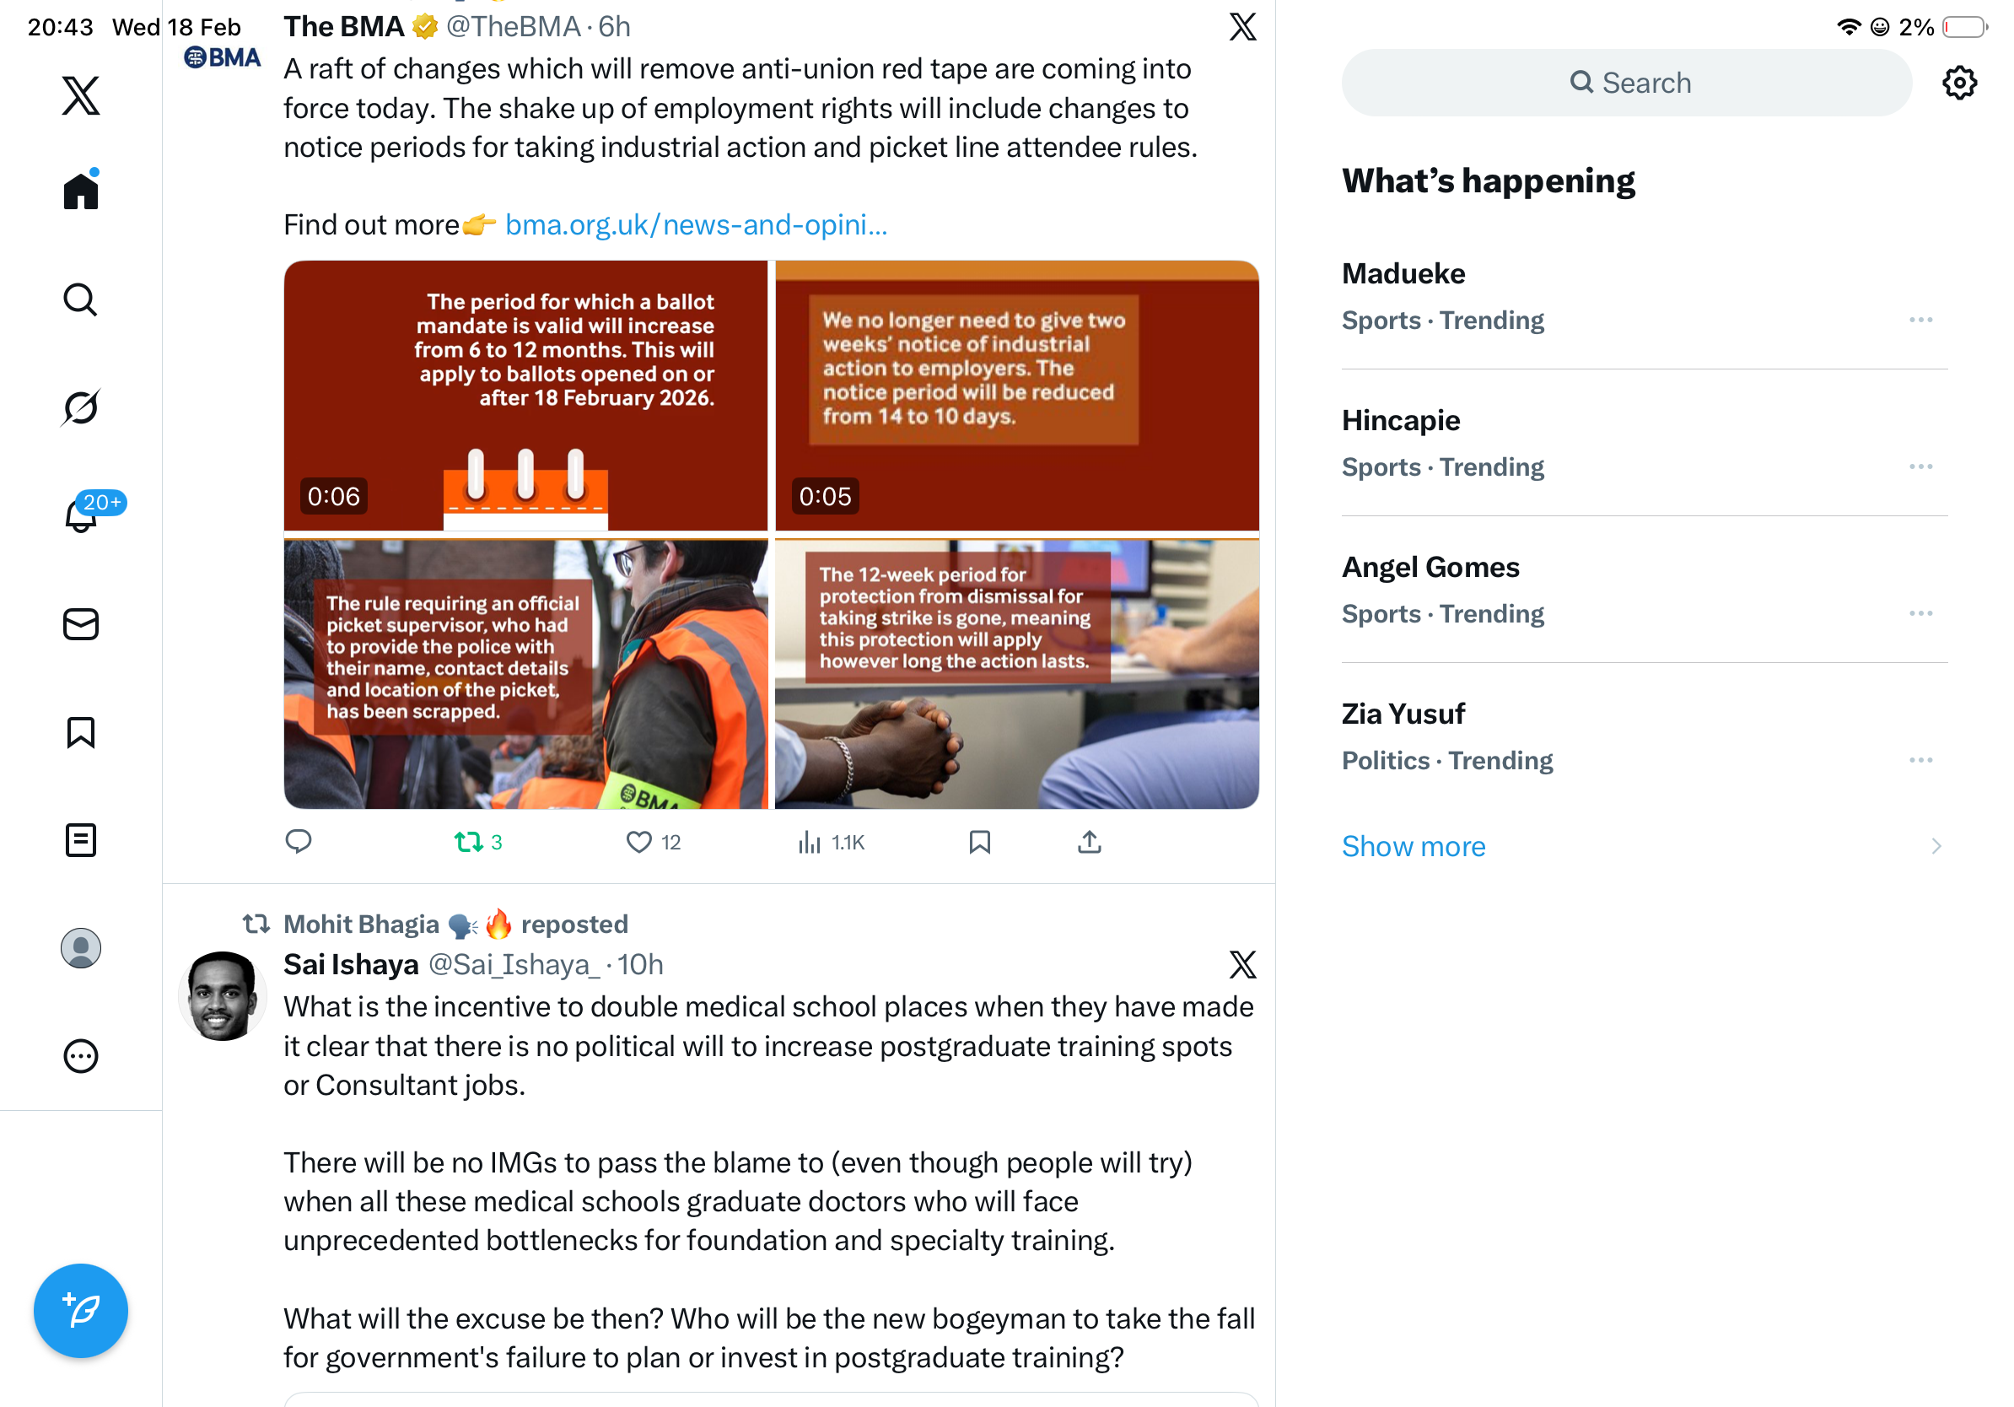This screenshot has height=1407, width=2014.
Task: Expand trends with Show more
Action: click(1414, 847)
